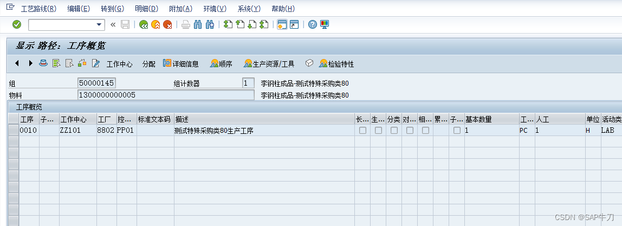Jump to the last page icon
Screen dimensions: 622x226
tap(264, 24)
